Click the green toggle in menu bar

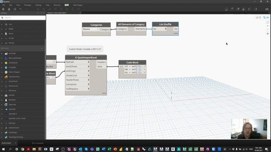coord(67,5)
